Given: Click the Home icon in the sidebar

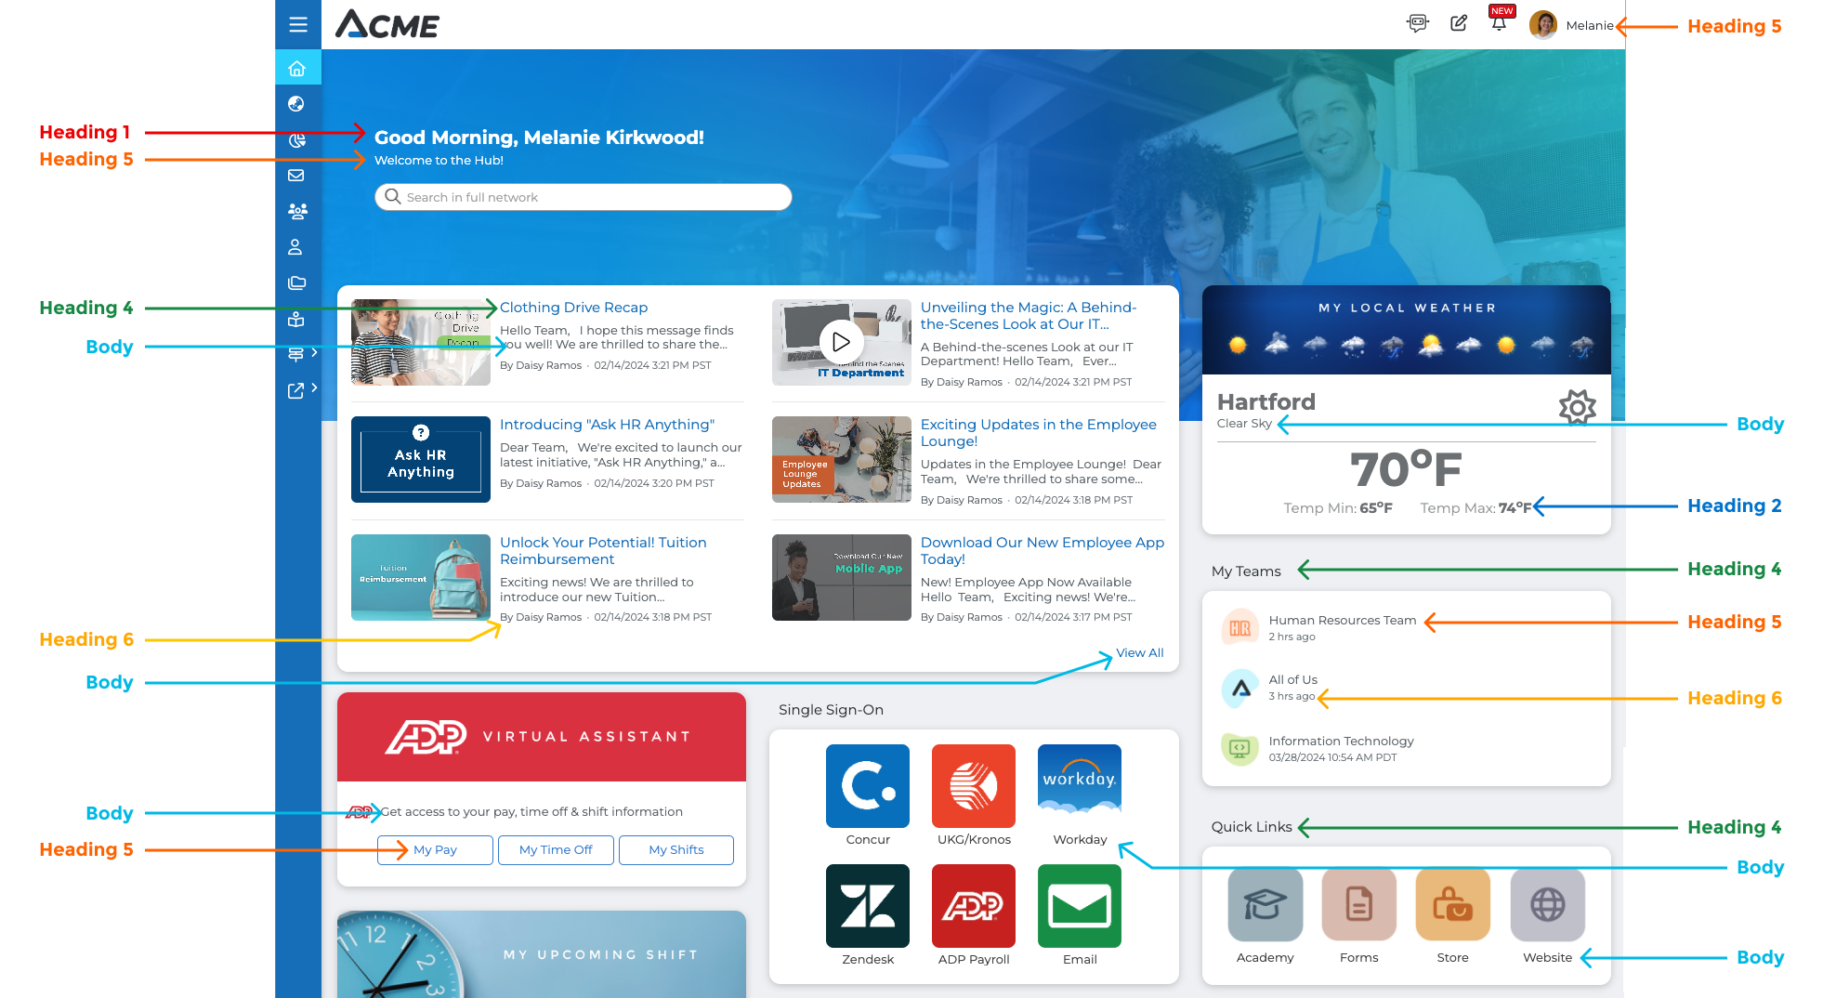Looking at the screenshot, I should pos(297,69).
